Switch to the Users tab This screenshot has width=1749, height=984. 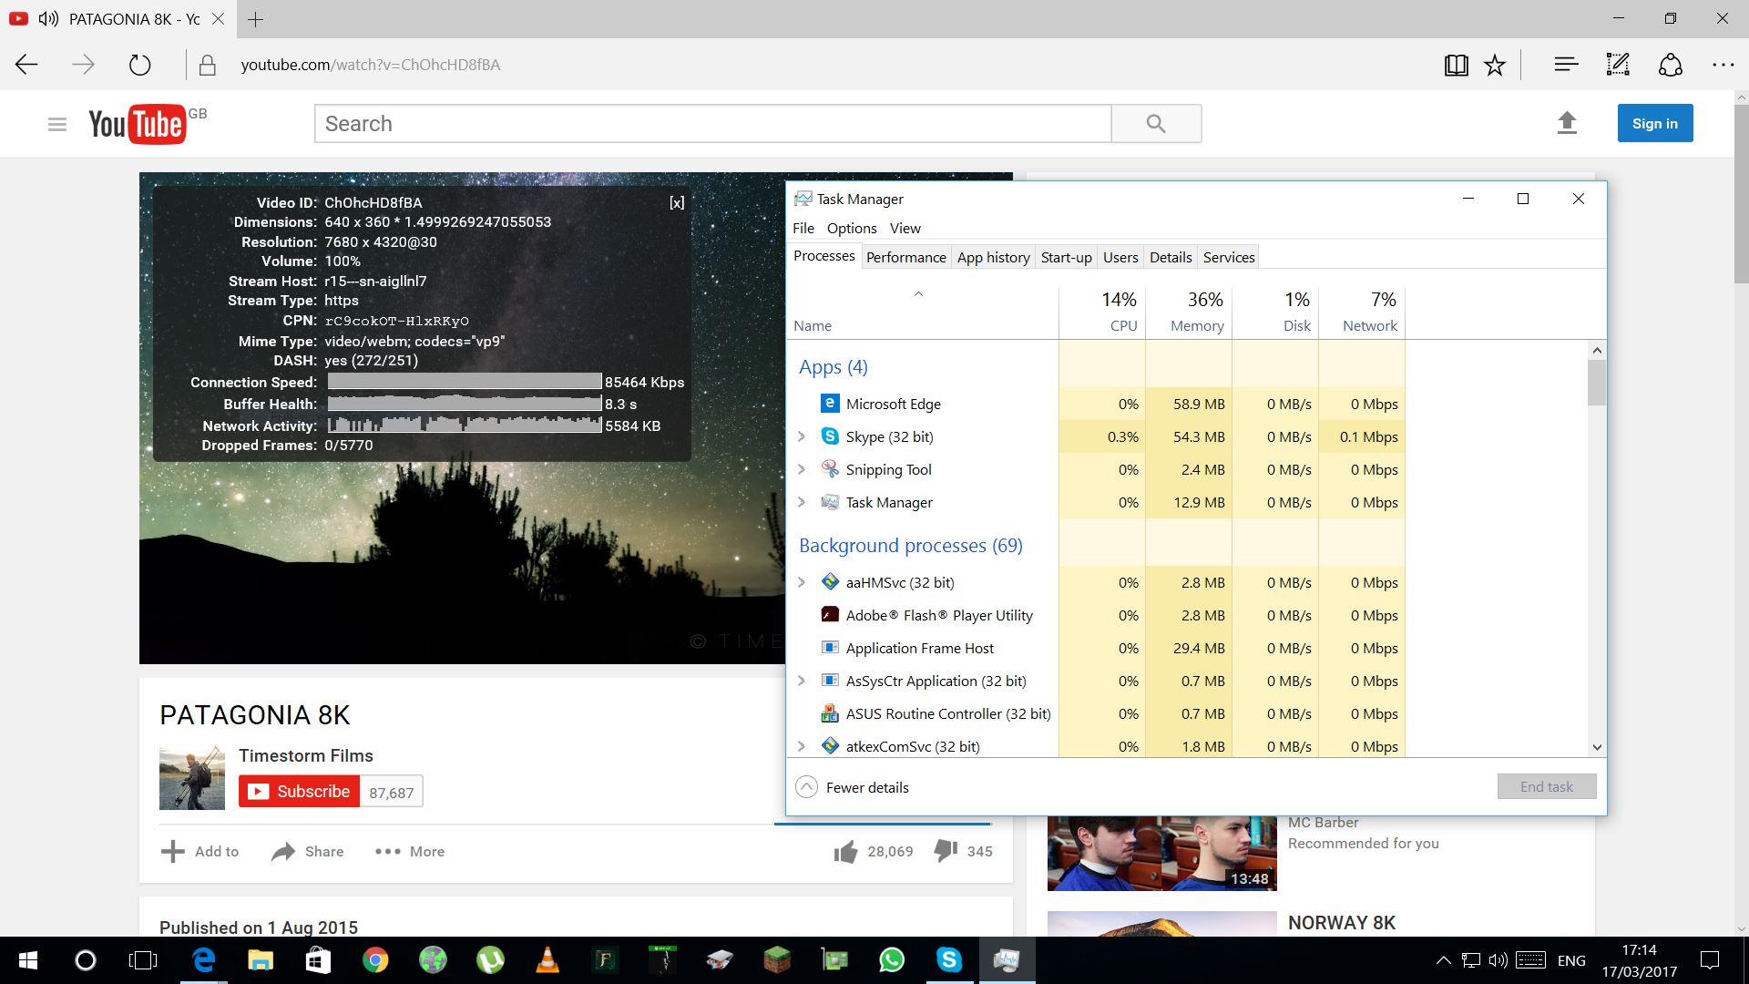tap(1120, 257)
